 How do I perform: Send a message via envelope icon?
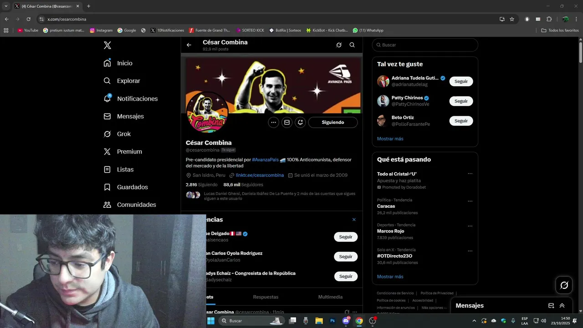(x=286, y=122)
